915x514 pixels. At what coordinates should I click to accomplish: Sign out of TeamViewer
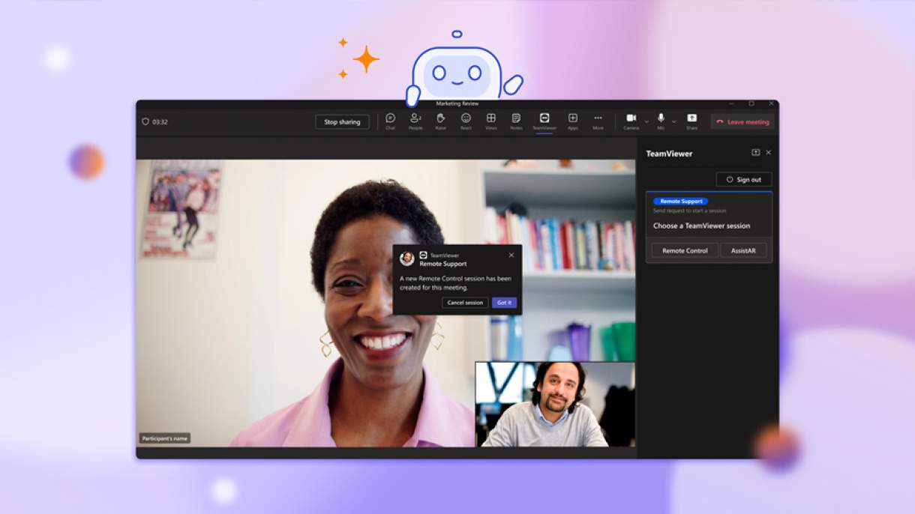[743, 180]
